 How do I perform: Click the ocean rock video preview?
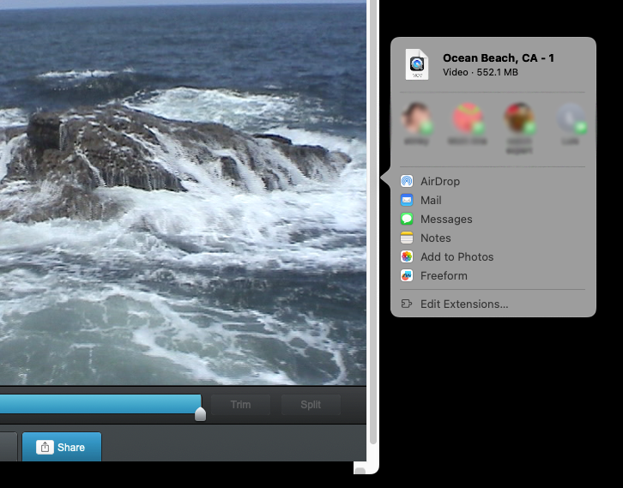pos(180,189)
